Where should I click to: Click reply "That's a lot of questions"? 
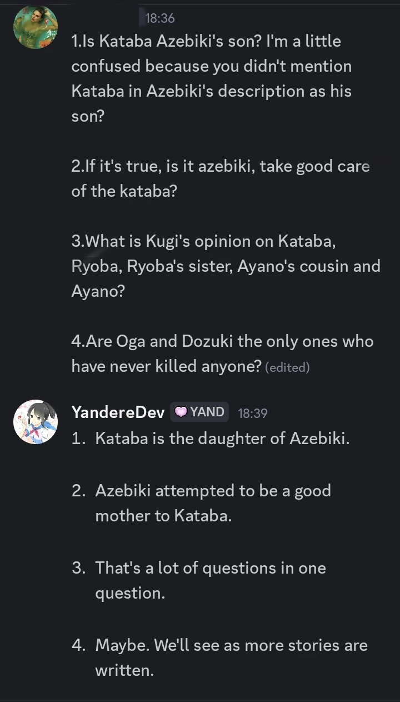pos(210,580)
